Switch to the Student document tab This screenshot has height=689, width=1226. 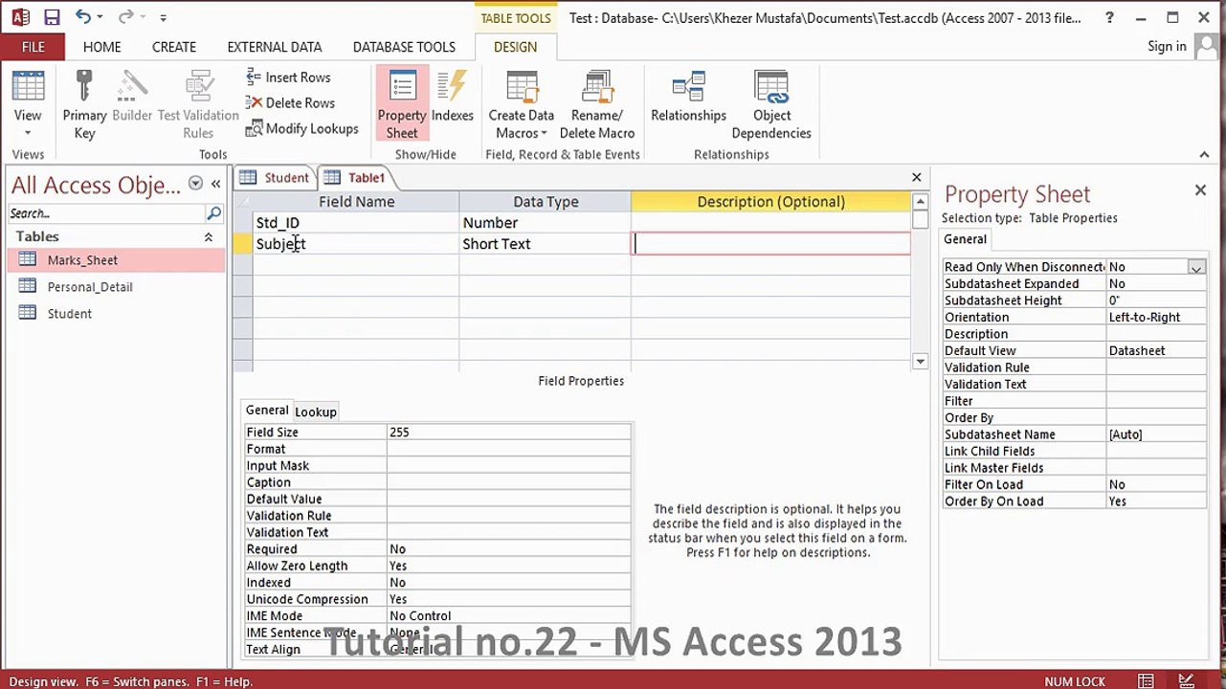pos(276,178)
